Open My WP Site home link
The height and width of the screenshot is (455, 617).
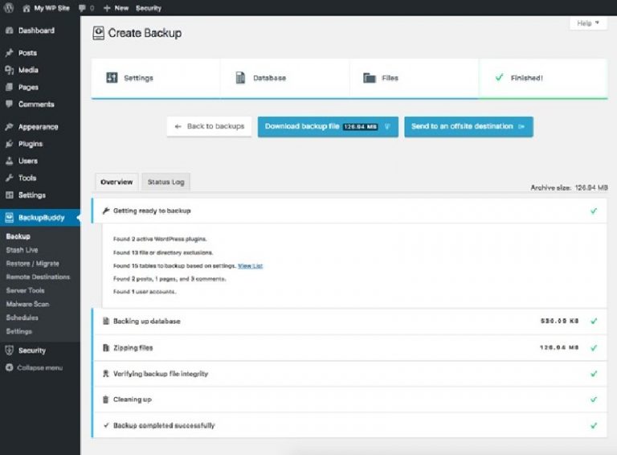pyautogui.click(x=46, y=8)
